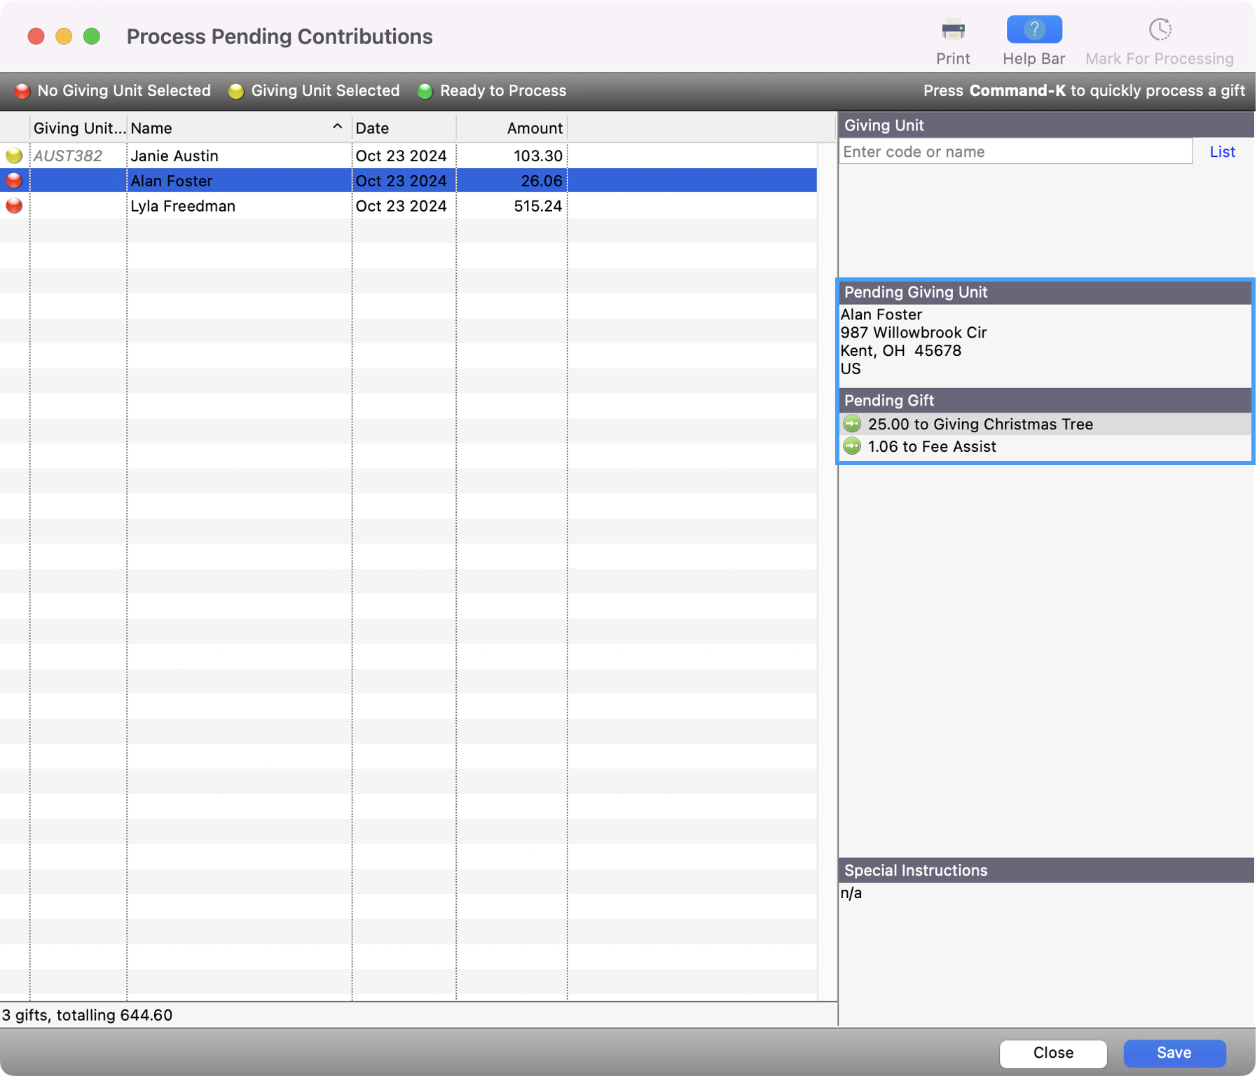Click the Giving Unit column header

(x=78, y=128)
